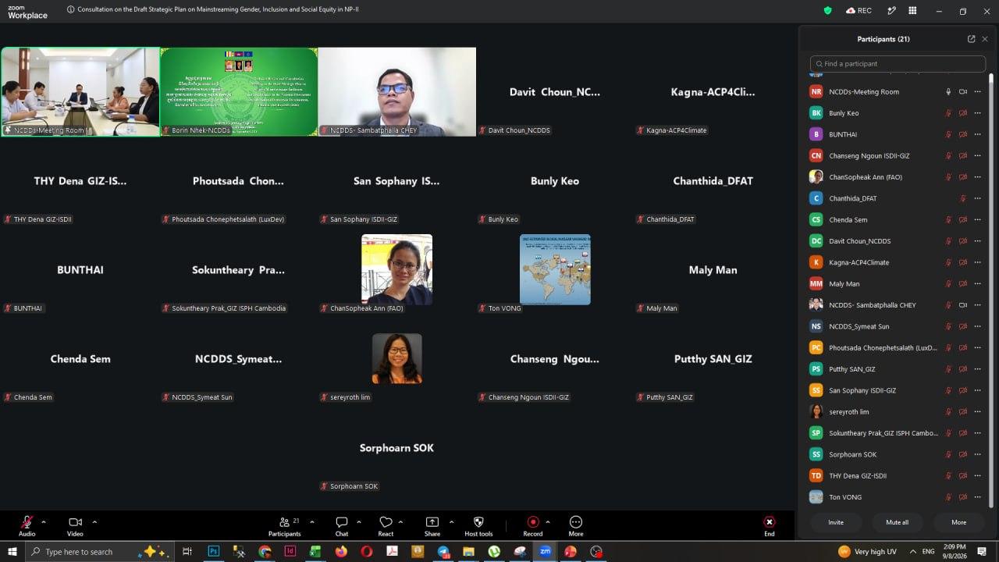
Task: Click the cloud REC recording indicator
Action: tap(859, 10)
